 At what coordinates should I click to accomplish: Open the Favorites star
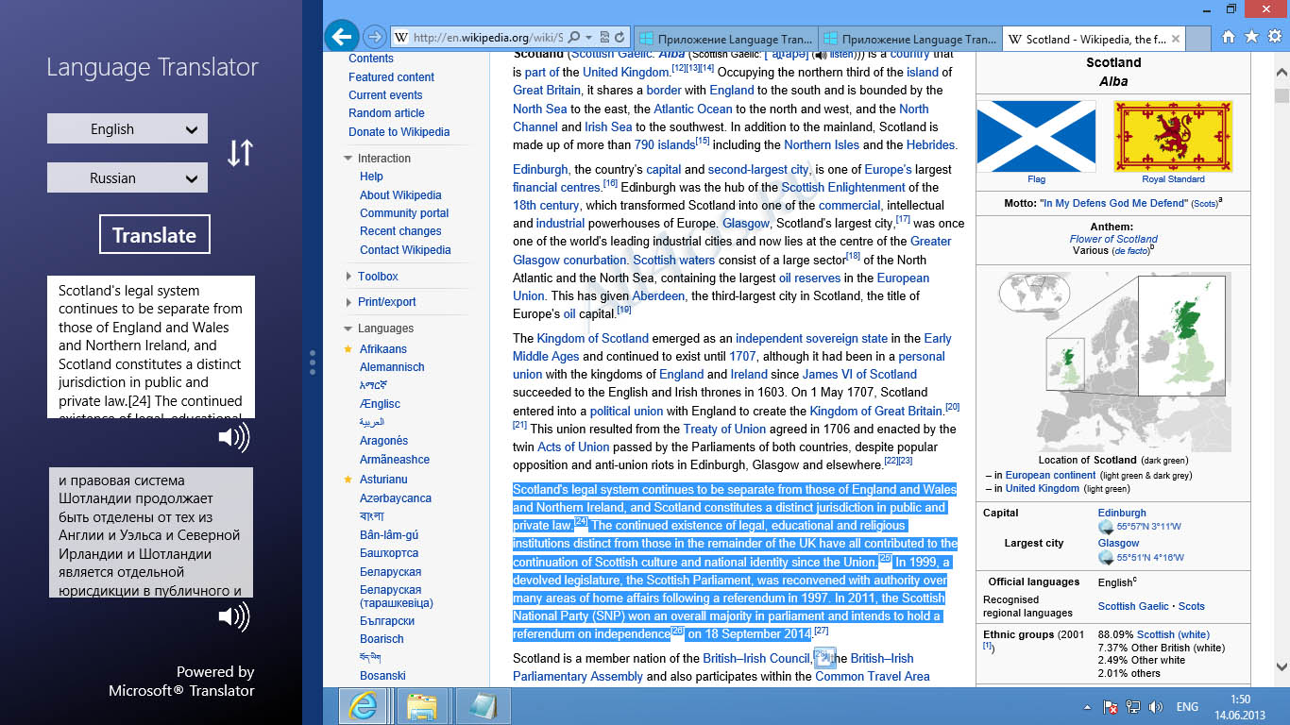click(1251, 37)
